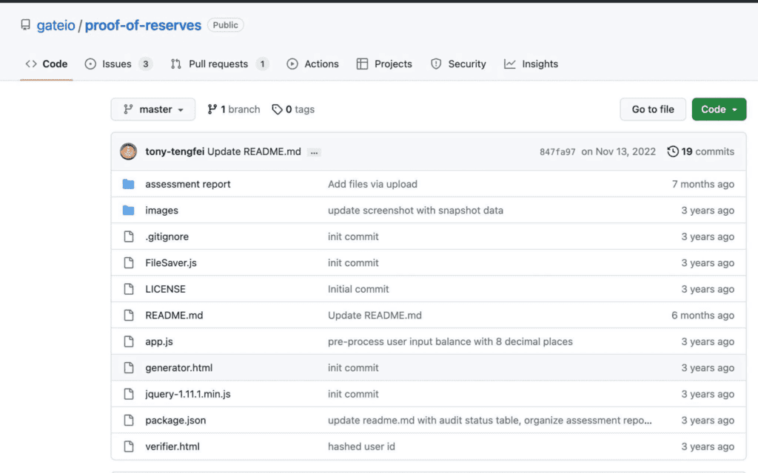
Task: Open the master branch dropdown
Action: tap(152, 109)
